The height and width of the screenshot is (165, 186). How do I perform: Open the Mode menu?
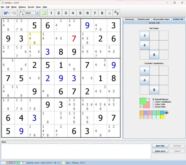(14, 7)
